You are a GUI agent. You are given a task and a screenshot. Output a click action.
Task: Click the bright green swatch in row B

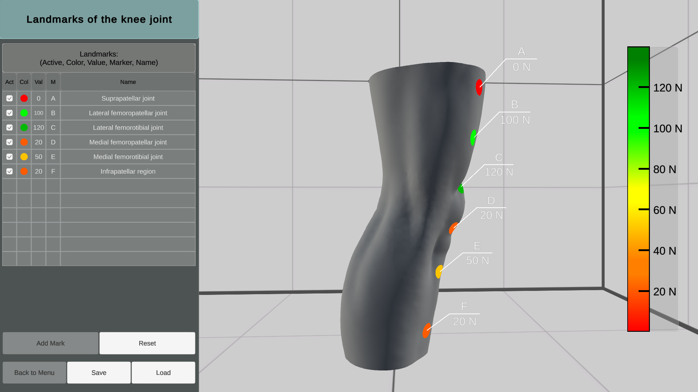(x=24, y=113)
